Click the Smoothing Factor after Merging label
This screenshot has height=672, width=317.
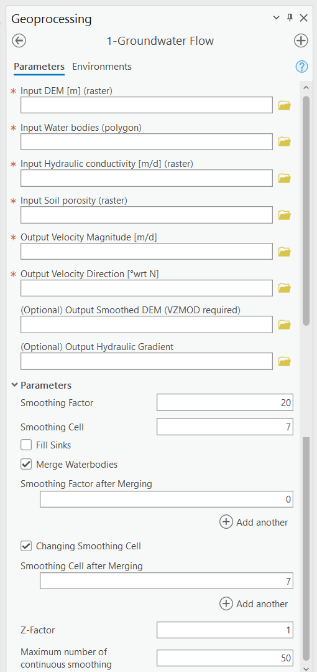click(86, 484)
